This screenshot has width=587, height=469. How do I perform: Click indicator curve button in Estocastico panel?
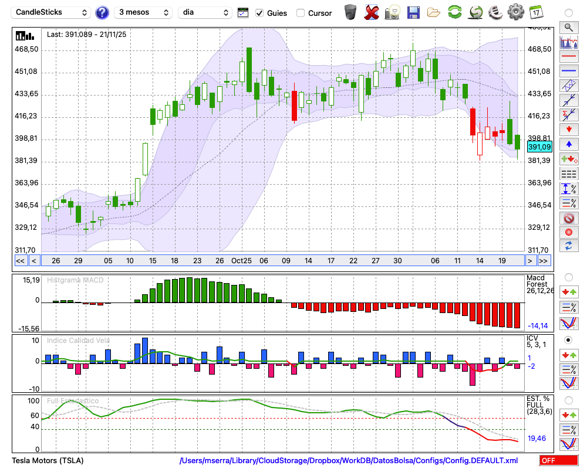[569, 444]
